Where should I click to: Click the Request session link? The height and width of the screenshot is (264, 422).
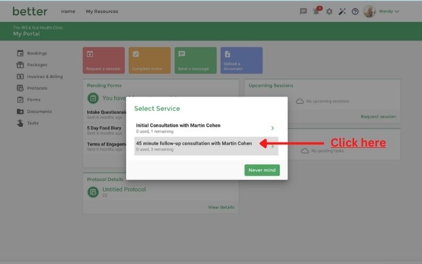coord(378,117)
